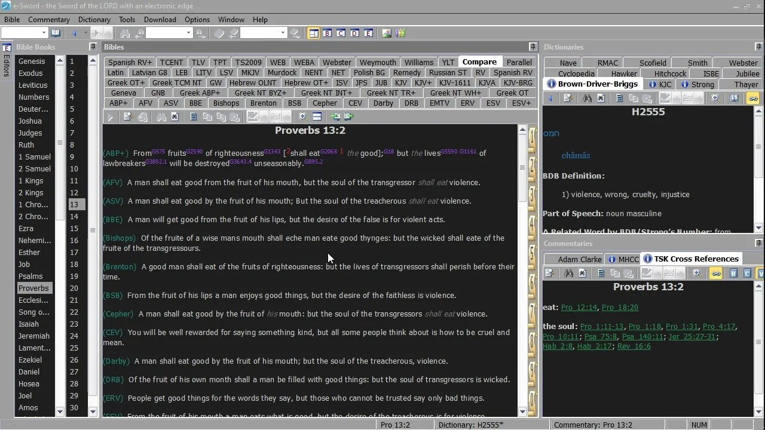The width and height of the screenshot is (765, 430).
Task: Show the Bible layout B button
Action: [328, 33]
